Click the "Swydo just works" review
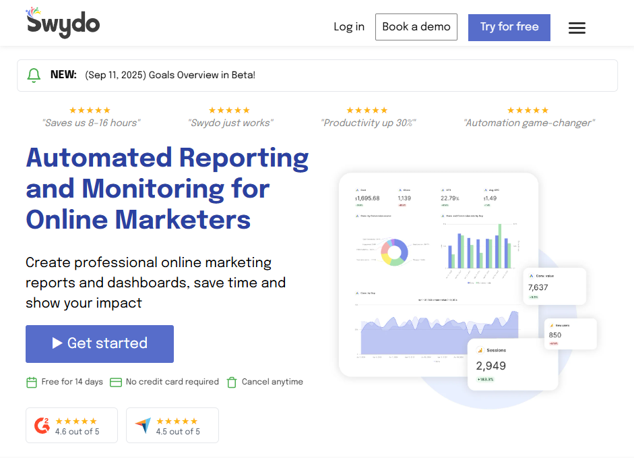 [x=230, y=123]
